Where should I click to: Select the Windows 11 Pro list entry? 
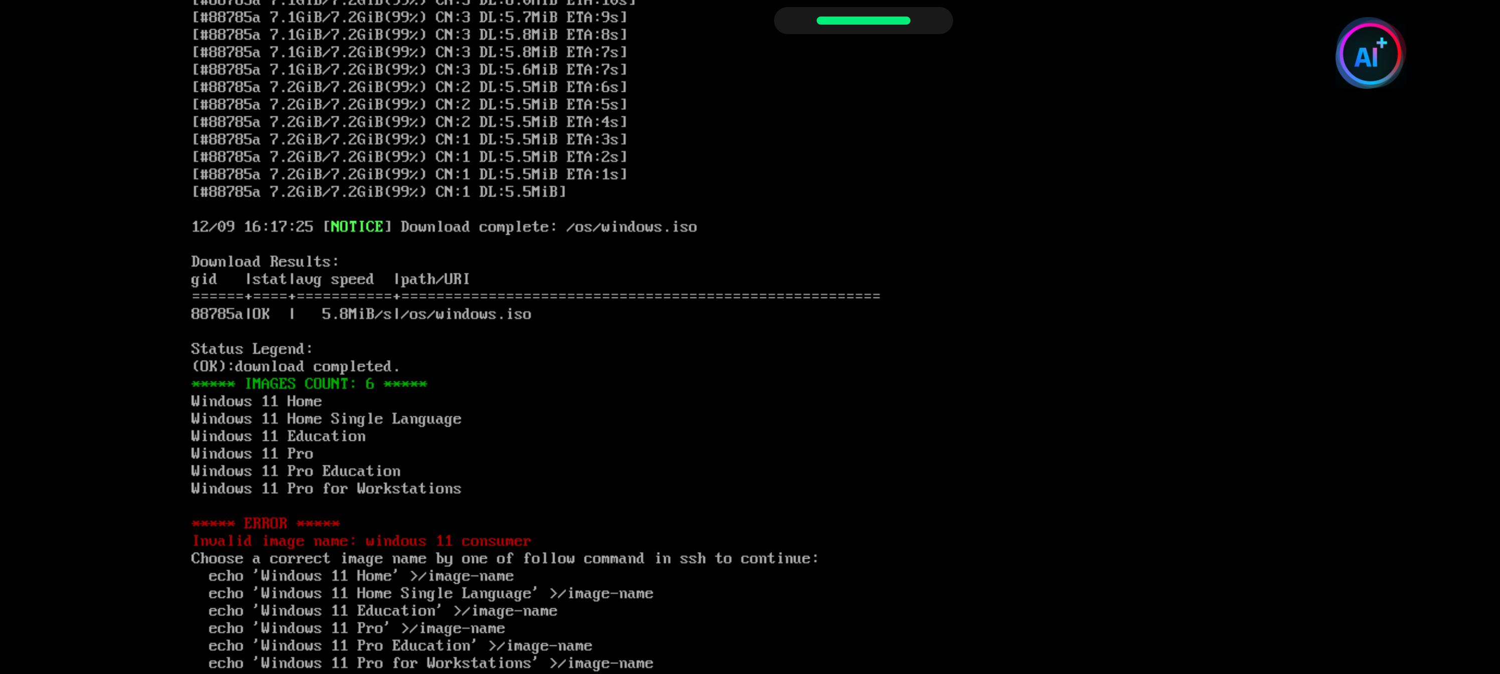252,453
